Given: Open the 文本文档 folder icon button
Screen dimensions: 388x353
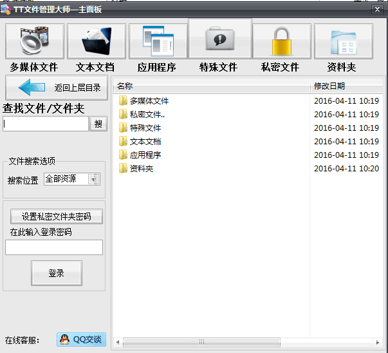Looking at the screenshot, I should (97, 41).
